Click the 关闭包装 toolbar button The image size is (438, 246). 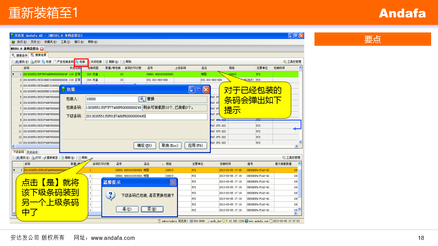pyautogui.click(x=95, y=62)
